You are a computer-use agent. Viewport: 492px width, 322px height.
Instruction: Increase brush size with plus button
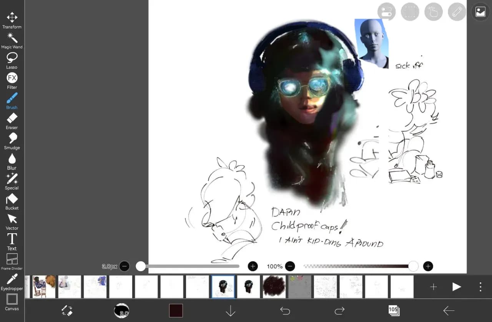(x=253, y=266)
